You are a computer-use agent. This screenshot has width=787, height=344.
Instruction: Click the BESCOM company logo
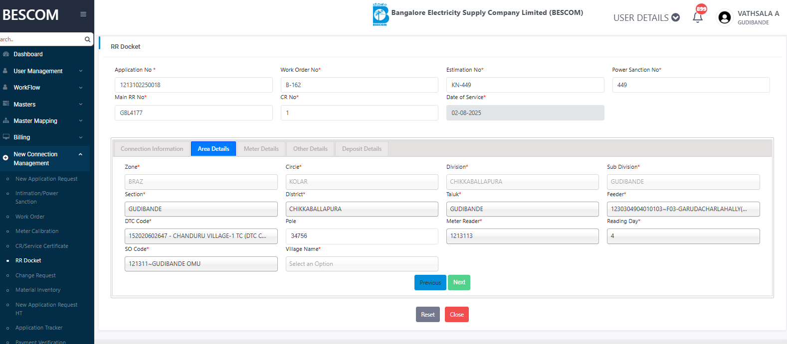coord(381,14)
